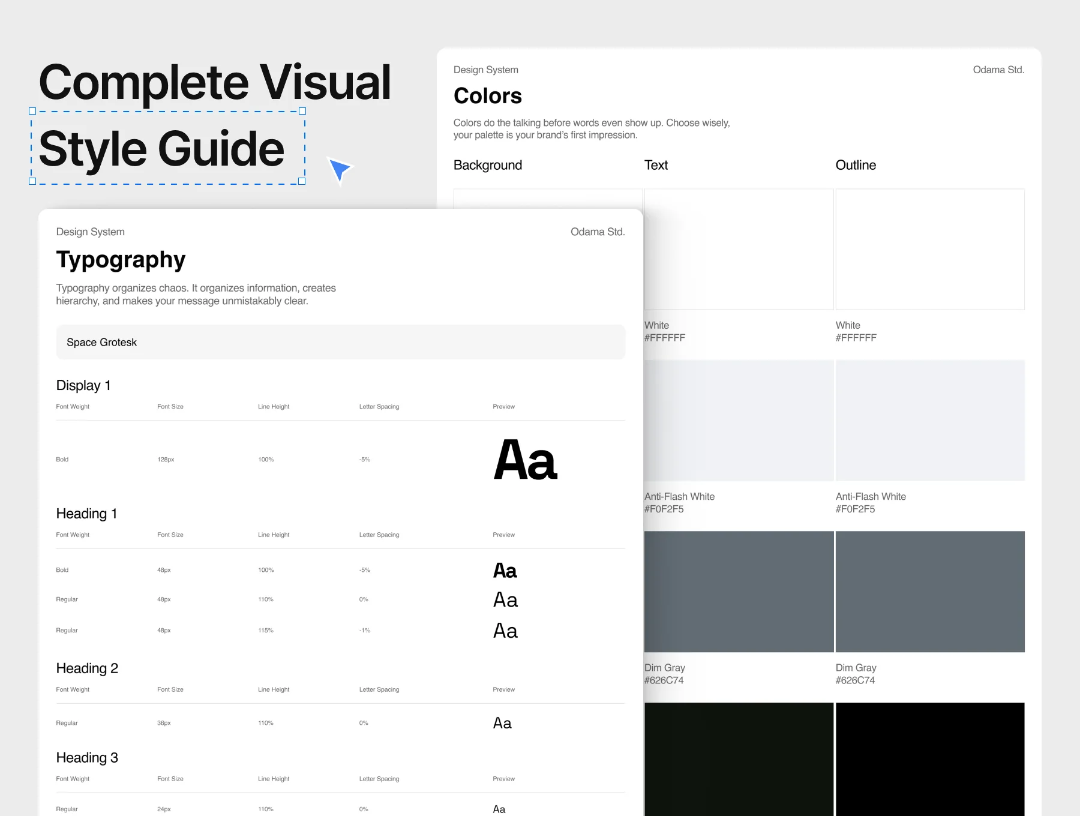Image resolution: width=1080 pixels, height=816 pixels.
Task: Click the 'Text' column heading in Colors panel
Action: tap(656, 165)
